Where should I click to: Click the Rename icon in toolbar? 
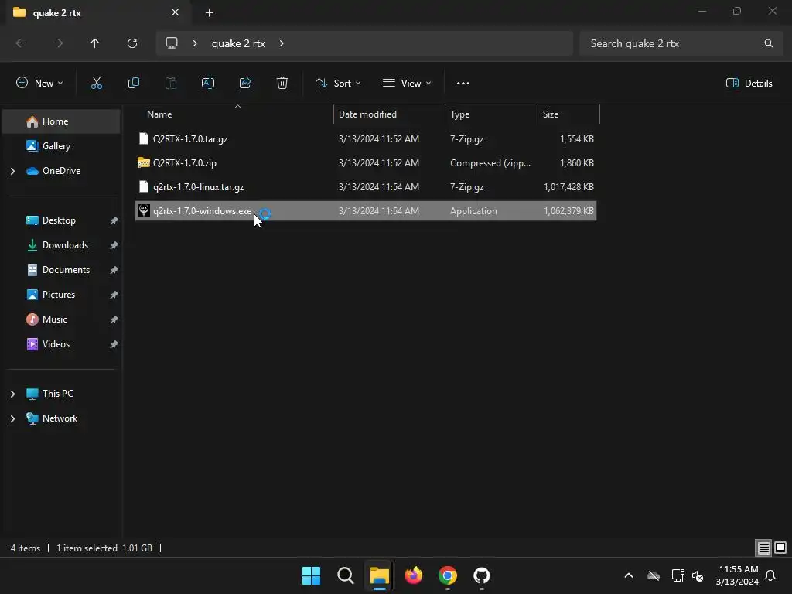pos(208,84)
